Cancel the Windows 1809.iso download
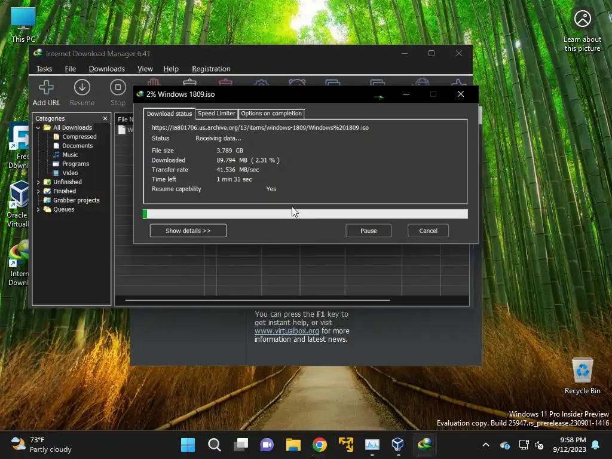The width and height of the screenshot is (612, 459). [x=428, y=231]
